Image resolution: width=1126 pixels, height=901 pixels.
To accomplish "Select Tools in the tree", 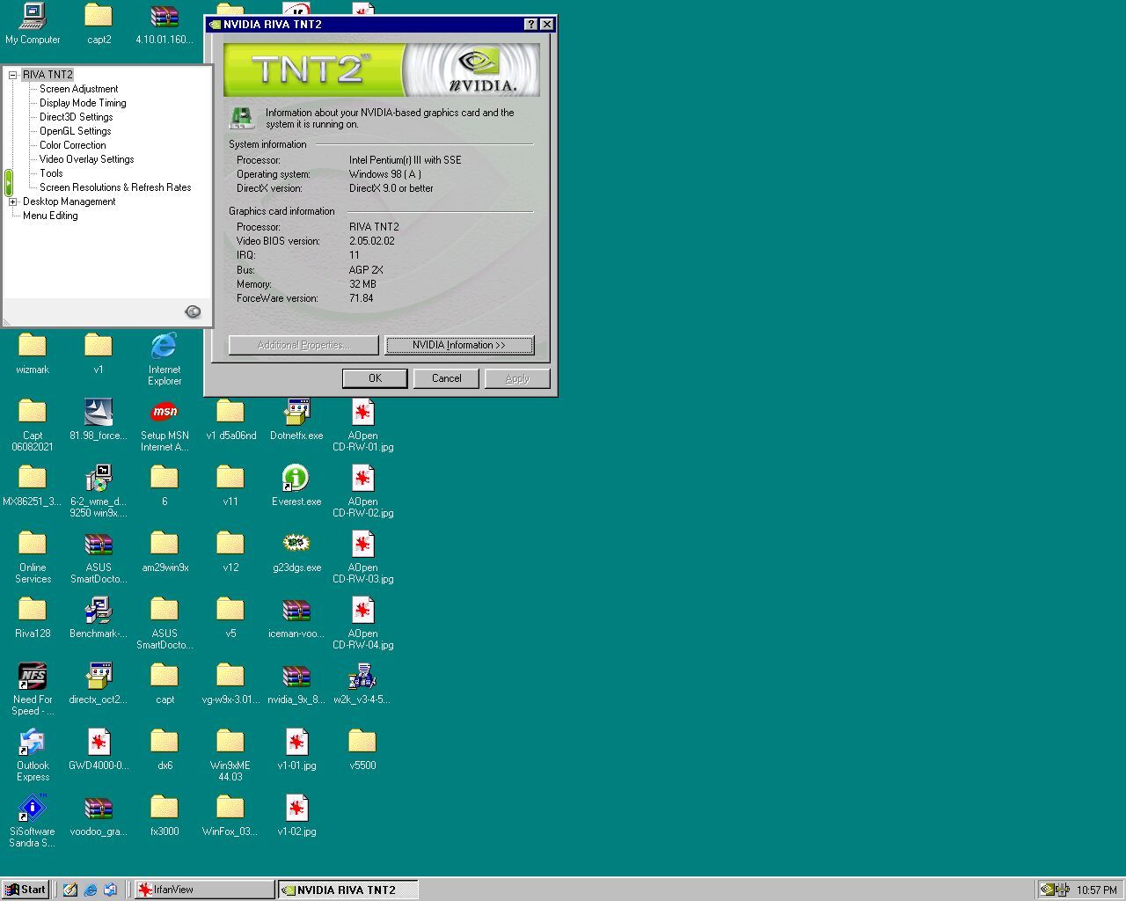I will [x=51, y=173].
